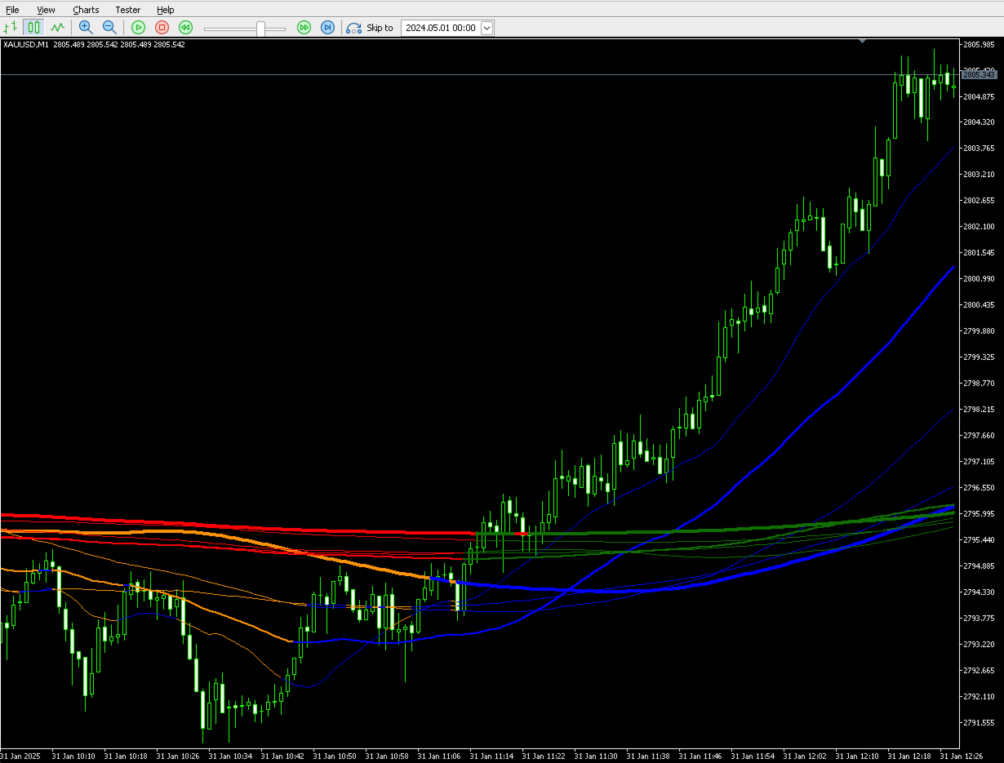Click the 31 Jan 2025 date label

pos(21,756)
